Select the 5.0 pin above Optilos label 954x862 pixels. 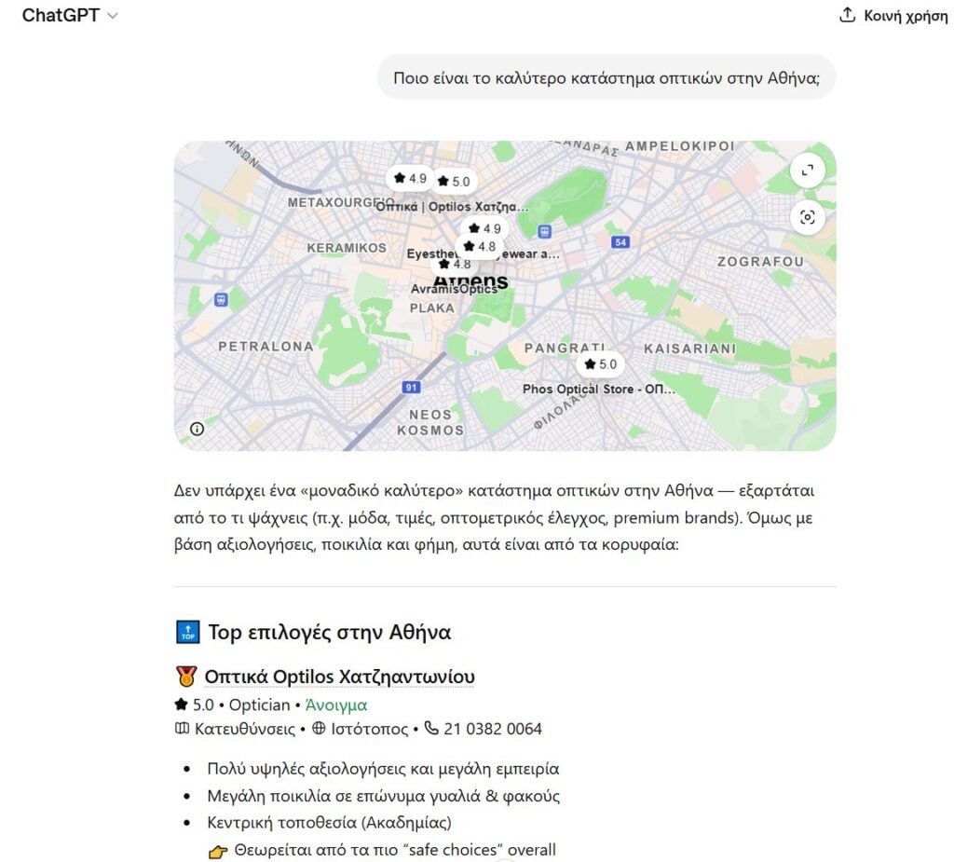453,181
